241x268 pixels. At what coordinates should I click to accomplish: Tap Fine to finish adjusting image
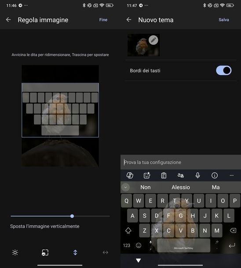click(103, 20)
